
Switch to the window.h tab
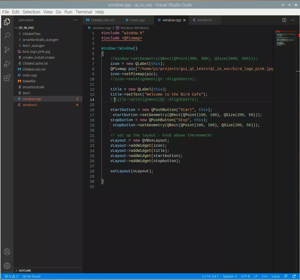click(x=205, y=20)
